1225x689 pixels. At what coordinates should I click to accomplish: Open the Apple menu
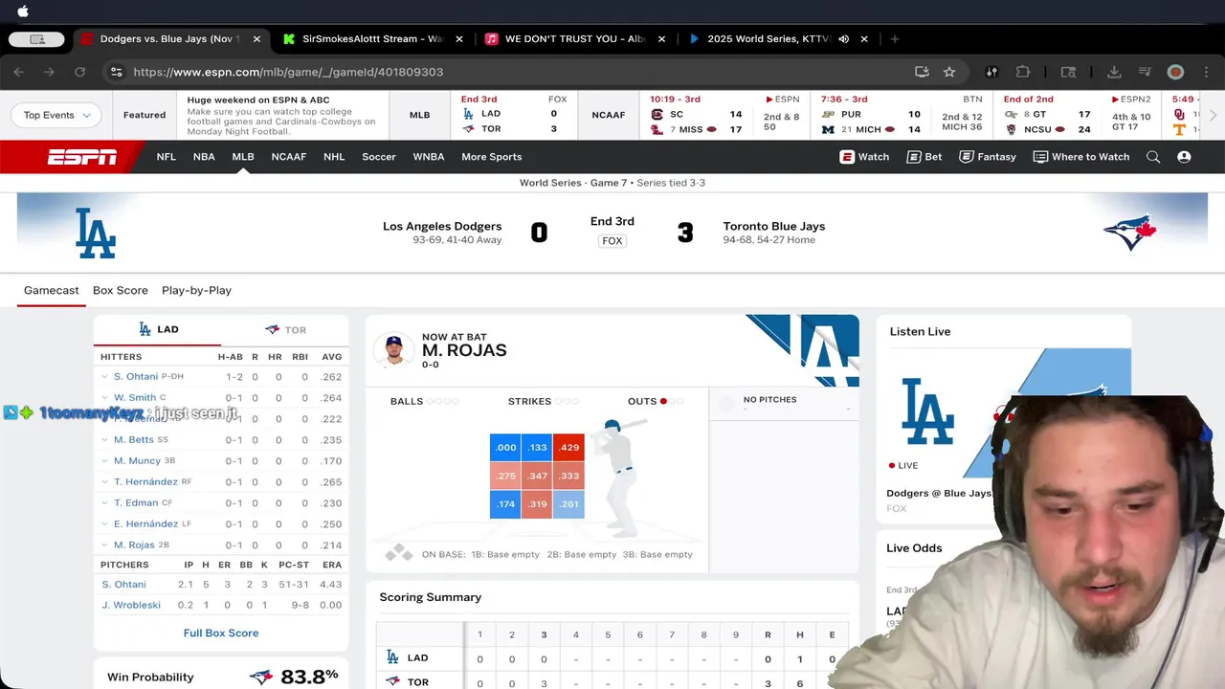pos(23,11)
